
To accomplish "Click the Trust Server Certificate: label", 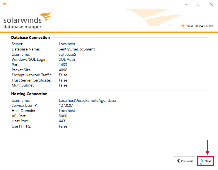I will [x=31, y=80].
